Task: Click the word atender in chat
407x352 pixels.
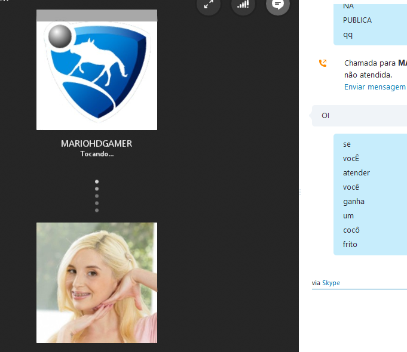Action: [x=356, y=173]
